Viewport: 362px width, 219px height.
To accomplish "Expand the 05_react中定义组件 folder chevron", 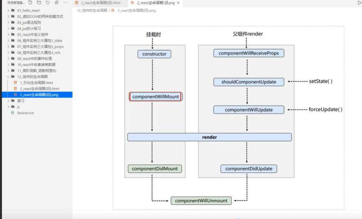I will tap(8, 34).
